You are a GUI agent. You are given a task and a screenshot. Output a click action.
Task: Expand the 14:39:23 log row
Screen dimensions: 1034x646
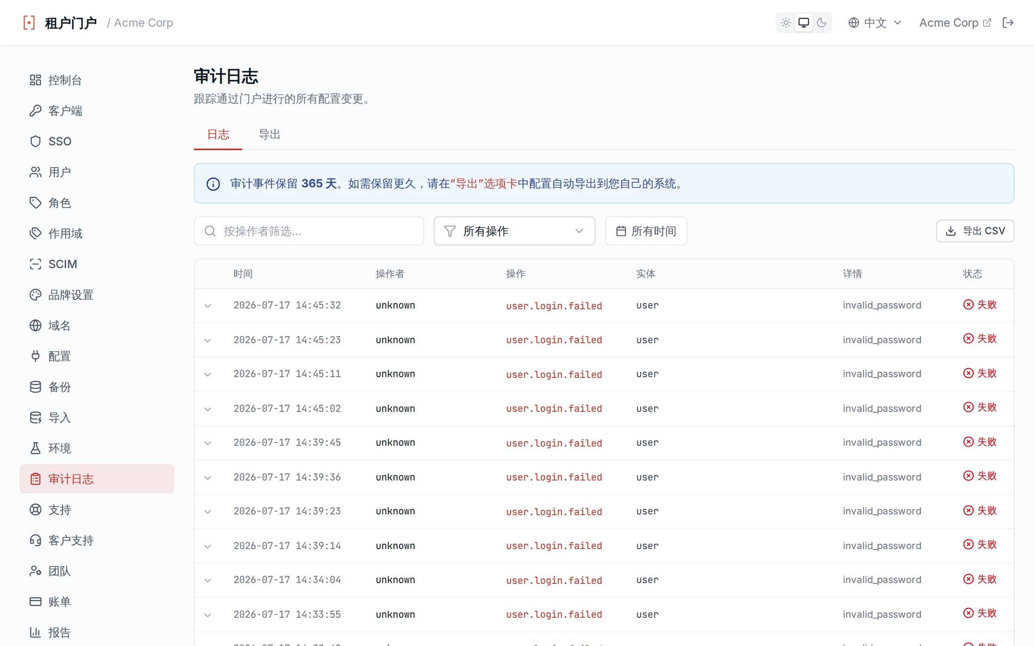(208, 512)
